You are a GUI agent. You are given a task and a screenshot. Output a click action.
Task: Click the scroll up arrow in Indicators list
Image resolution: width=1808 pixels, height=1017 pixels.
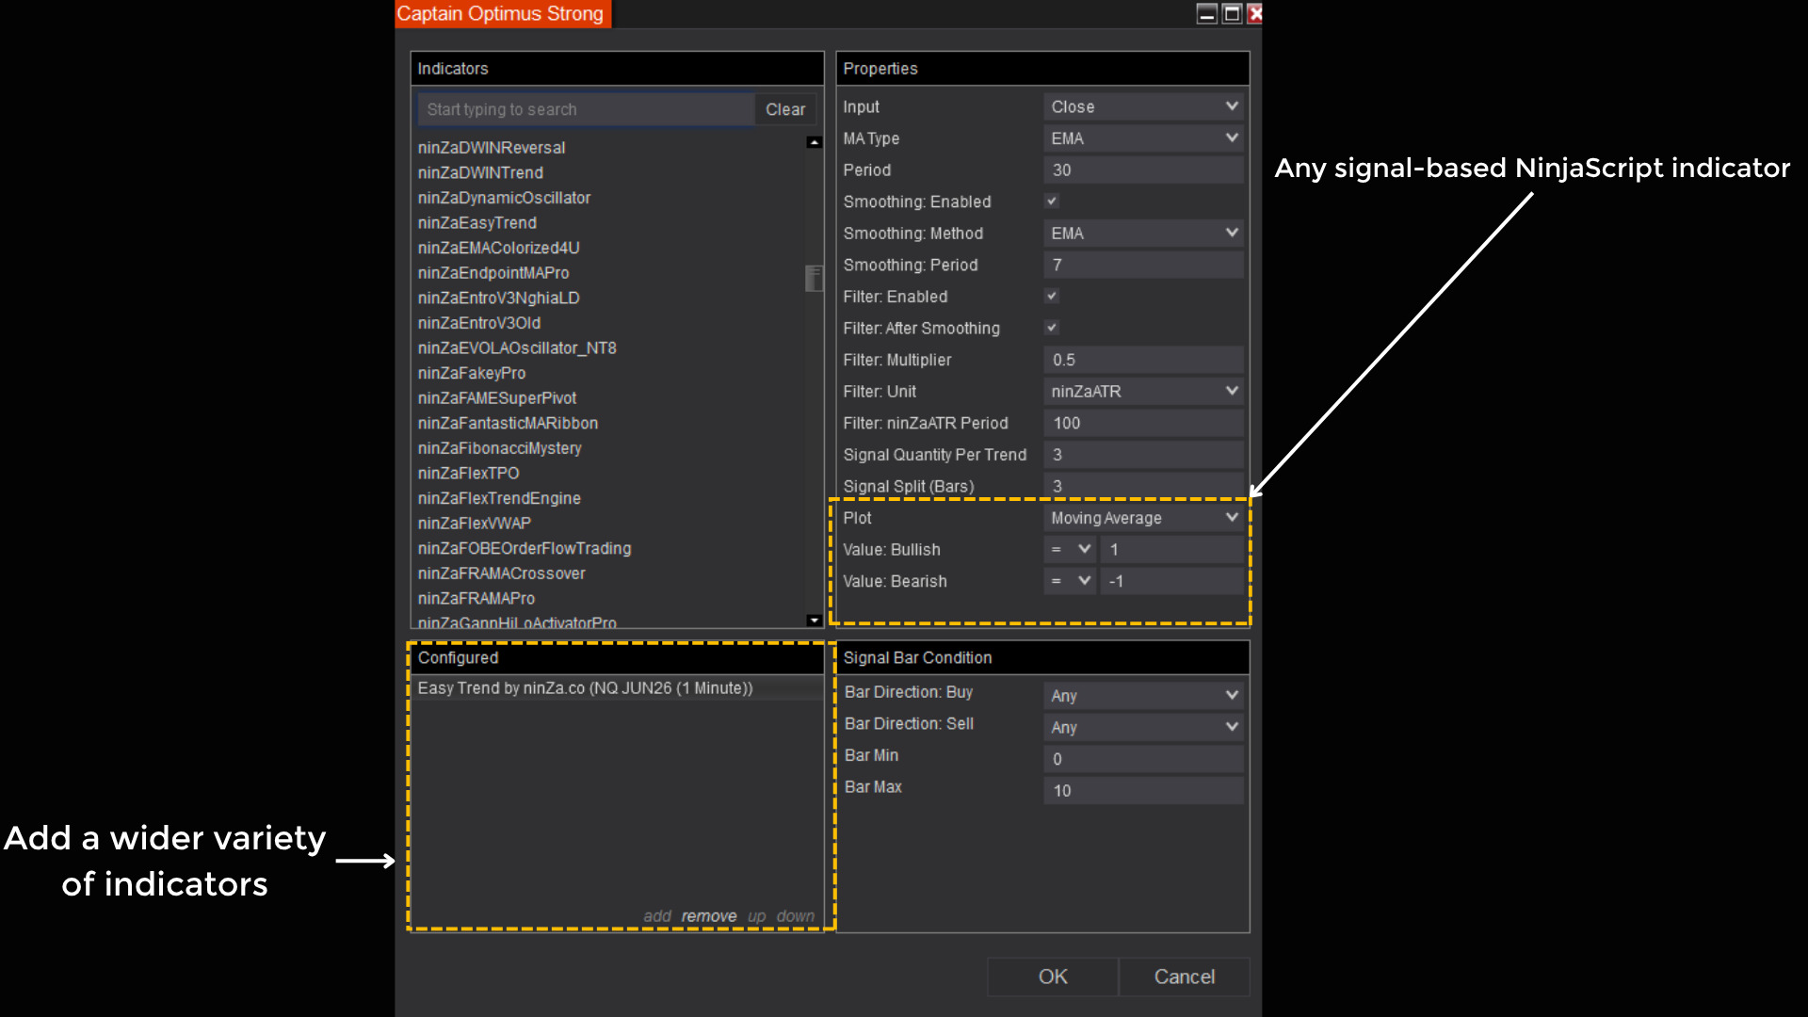[x=815, y=143]
